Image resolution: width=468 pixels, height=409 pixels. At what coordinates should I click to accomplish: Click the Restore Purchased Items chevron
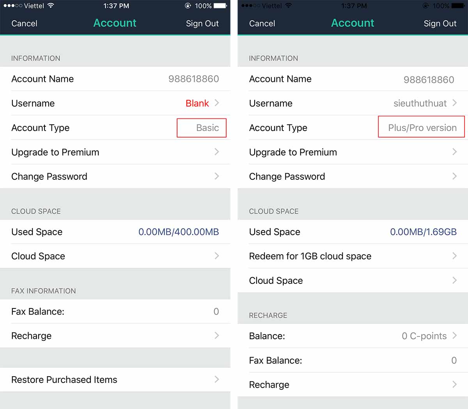tap(217, 379)
